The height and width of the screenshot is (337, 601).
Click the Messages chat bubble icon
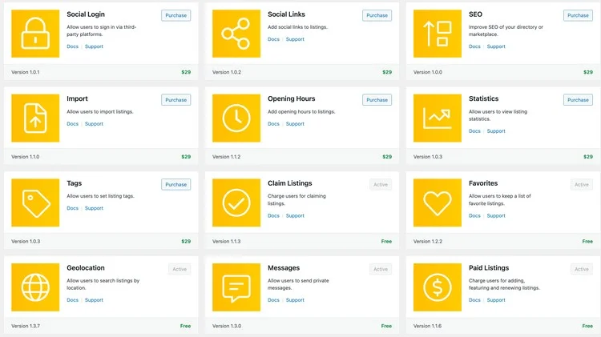pos(236,287)
